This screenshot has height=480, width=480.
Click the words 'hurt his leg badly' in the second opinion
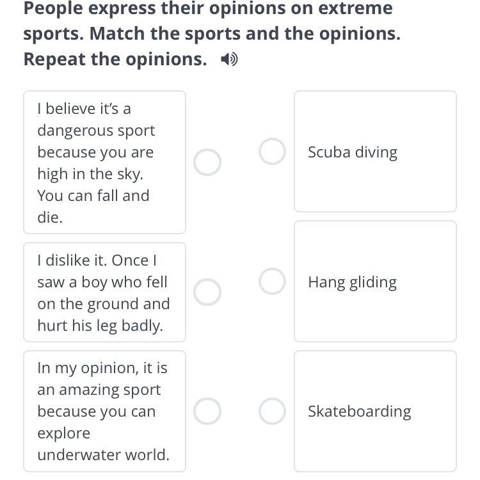[100, 326]
